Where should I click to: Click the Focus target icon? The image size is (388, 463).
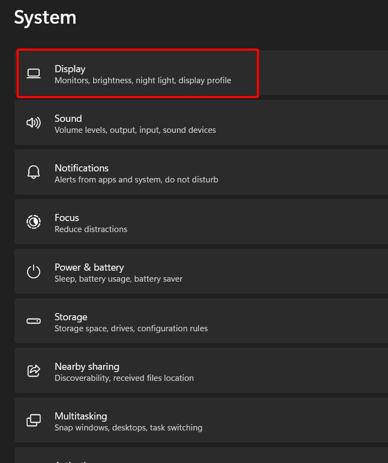click(34, 222)
